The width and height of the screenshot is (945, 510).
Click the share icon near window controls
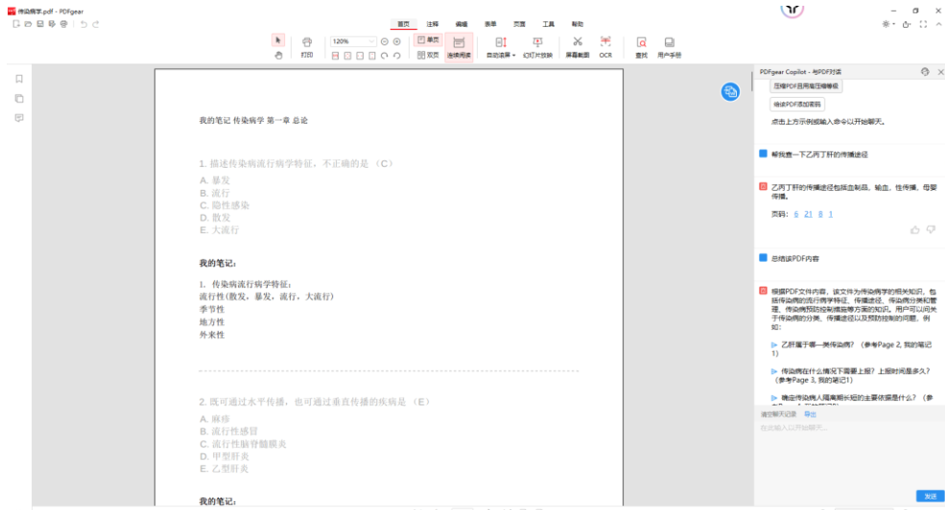[x=906, y=24]
